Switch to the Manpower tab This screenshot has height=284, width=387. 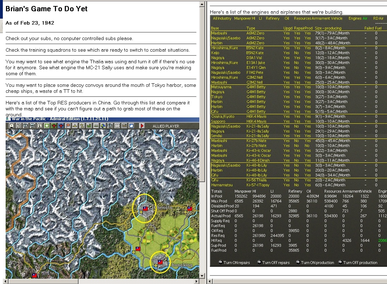coord(242,19)
